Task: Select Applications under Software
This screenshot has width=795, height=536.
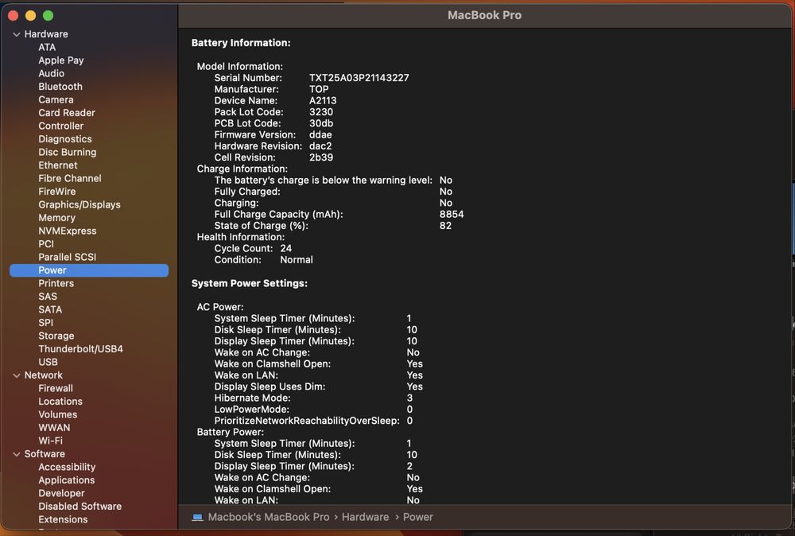Action: click(67, 480)
